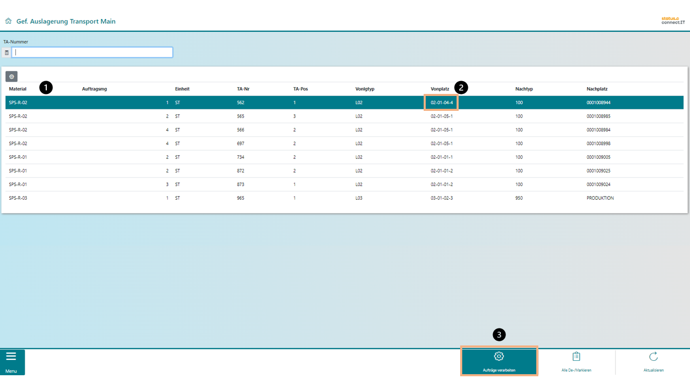Click Aufträge verarbeiten gear button
This screenshot has height=386, width=690.
(499, 361)
